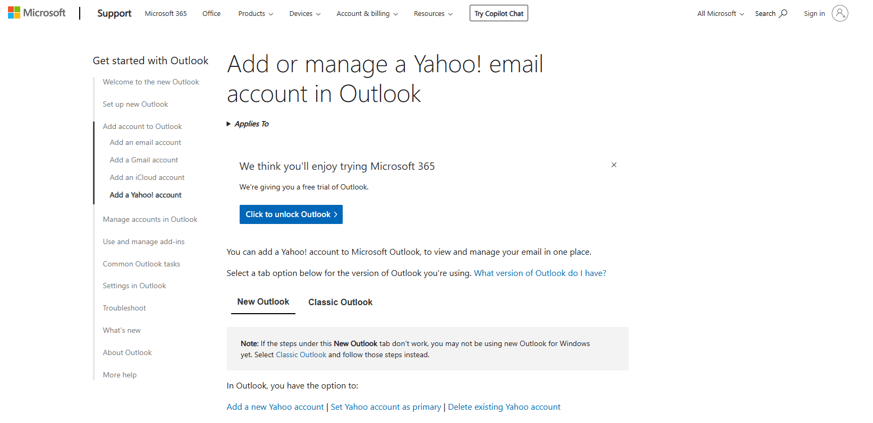Open the Products dropdown menu
Image resolution: width=873 pixels, height=423 pixels.
pos(256,14)
